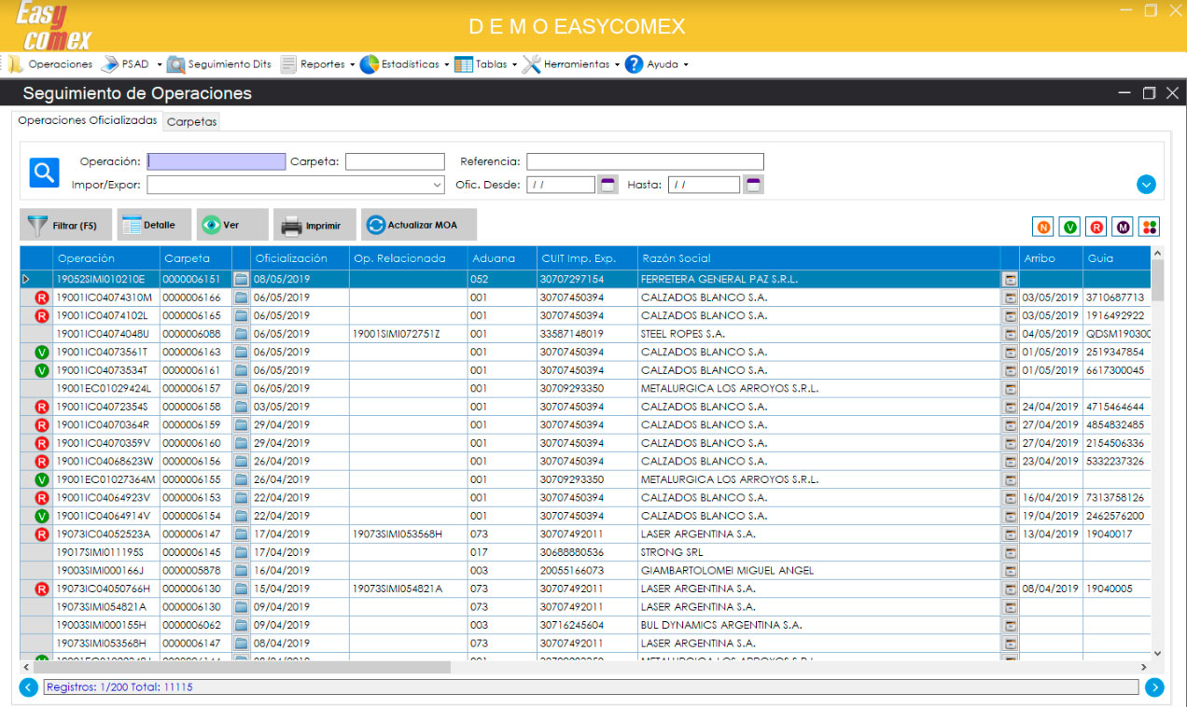
Task: Toggle the red R channel filter
Action: (1096, 227)
